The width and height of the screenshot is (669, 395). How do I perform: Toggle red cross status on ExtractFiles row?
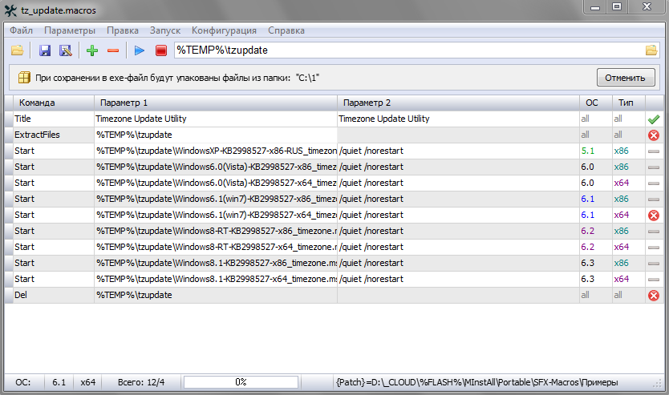click(653, 135)
